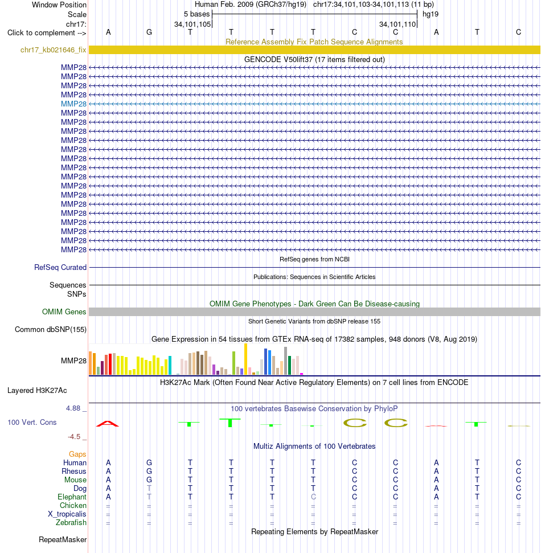Open 'RefSeq genes from NCBI' title

314,259
